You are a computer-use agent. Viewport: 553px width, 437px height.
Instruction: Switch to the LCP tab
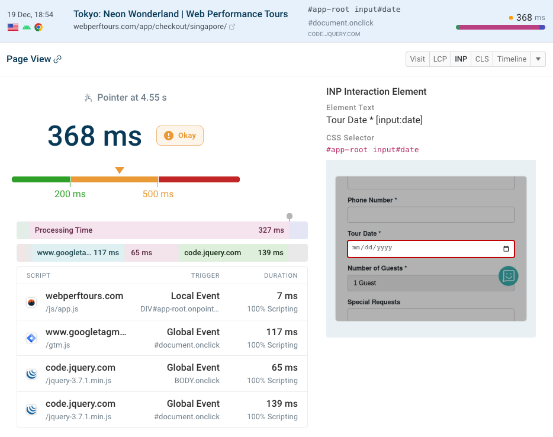tap(440, 59)
